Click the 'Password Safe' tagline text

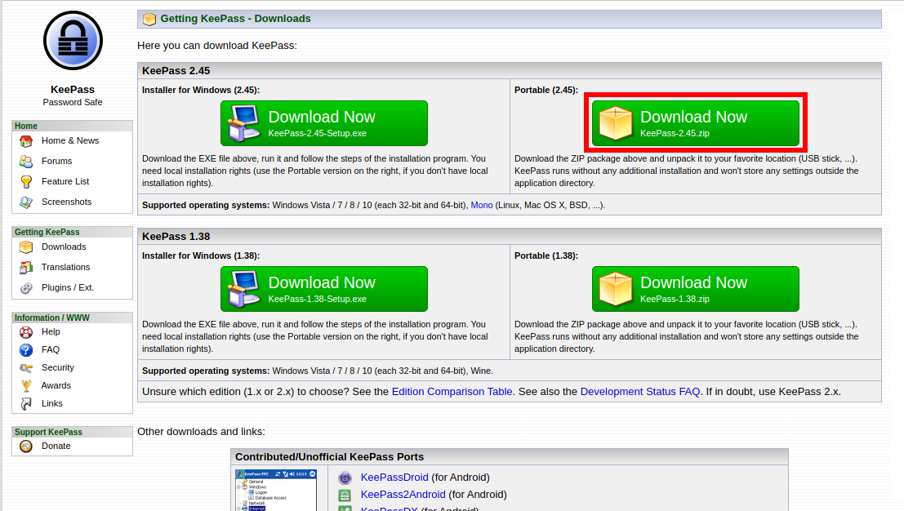click(73, 103)
